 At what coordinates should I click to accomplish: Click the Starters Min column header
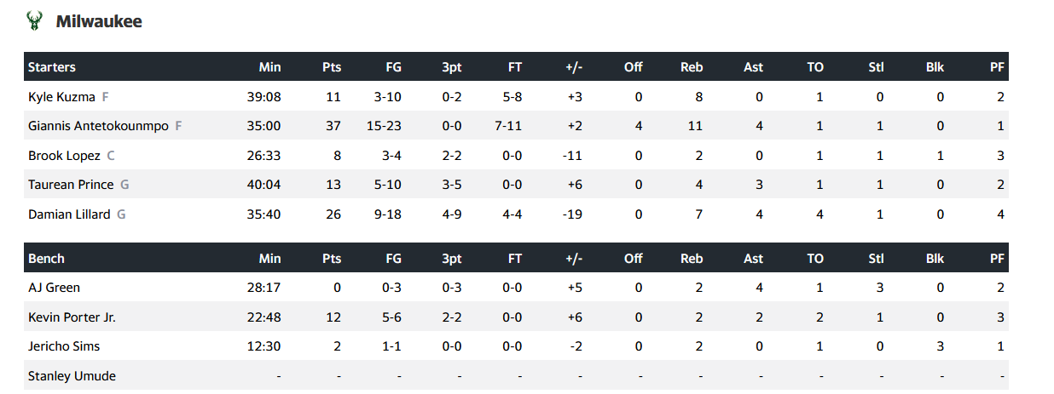click(x=269, y=67)
